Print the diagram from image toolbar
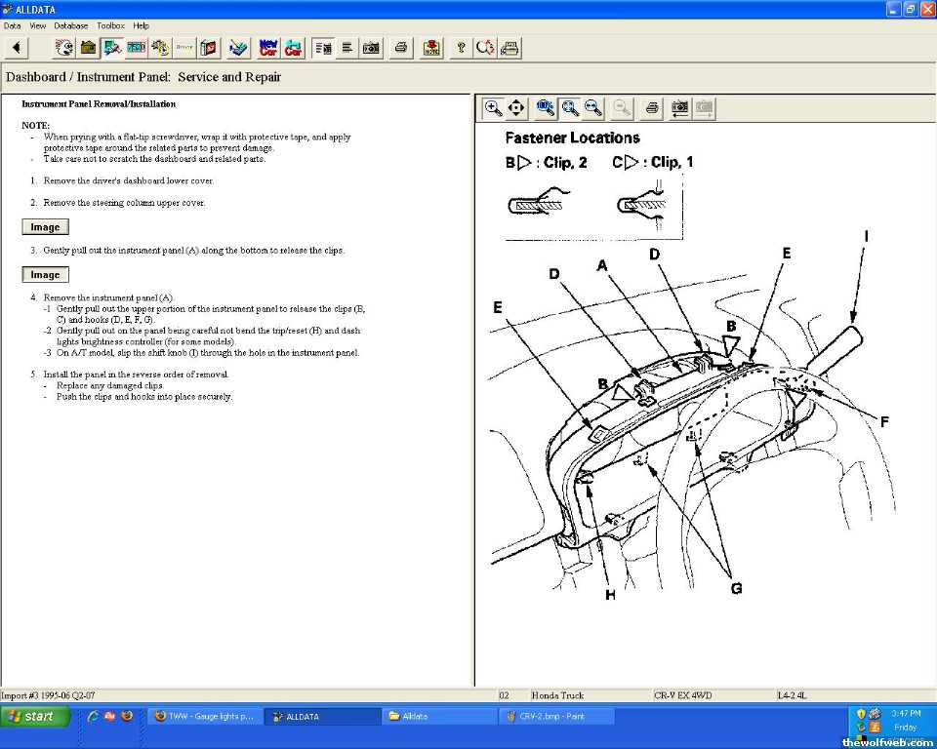 pyautogui.click(x=652, y=107)
